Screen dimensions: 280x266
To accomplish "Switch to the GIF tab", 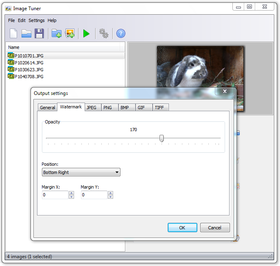I will tap(144, 108).
